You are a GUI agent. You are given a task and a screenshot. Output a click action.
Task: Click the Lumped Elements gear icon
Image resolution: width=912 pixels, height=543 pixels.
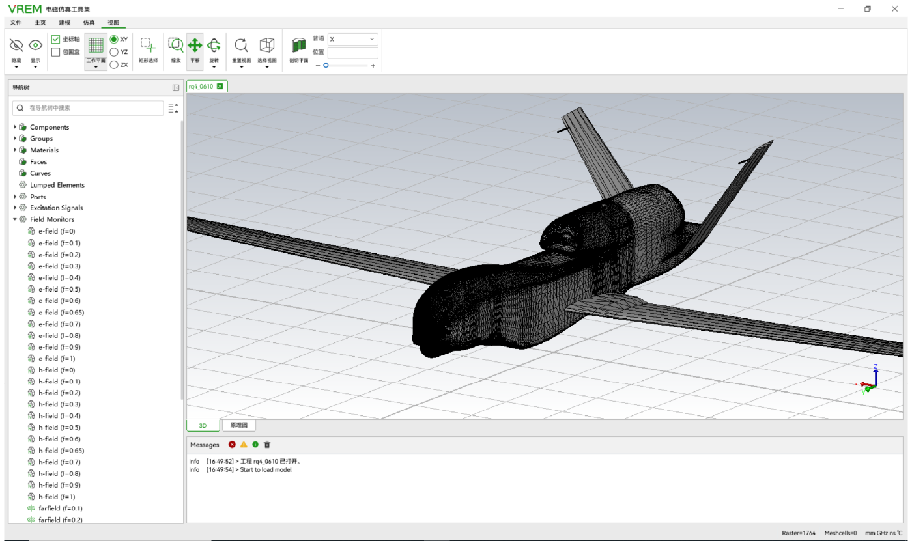23,185
